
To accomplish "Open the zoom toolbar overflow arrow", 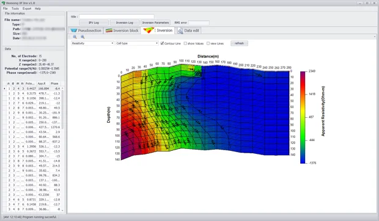I will pyautogui.click(x=375, y=37).
